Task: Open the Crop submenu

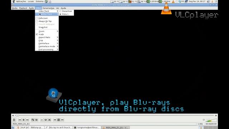Action: pos(47,40)
